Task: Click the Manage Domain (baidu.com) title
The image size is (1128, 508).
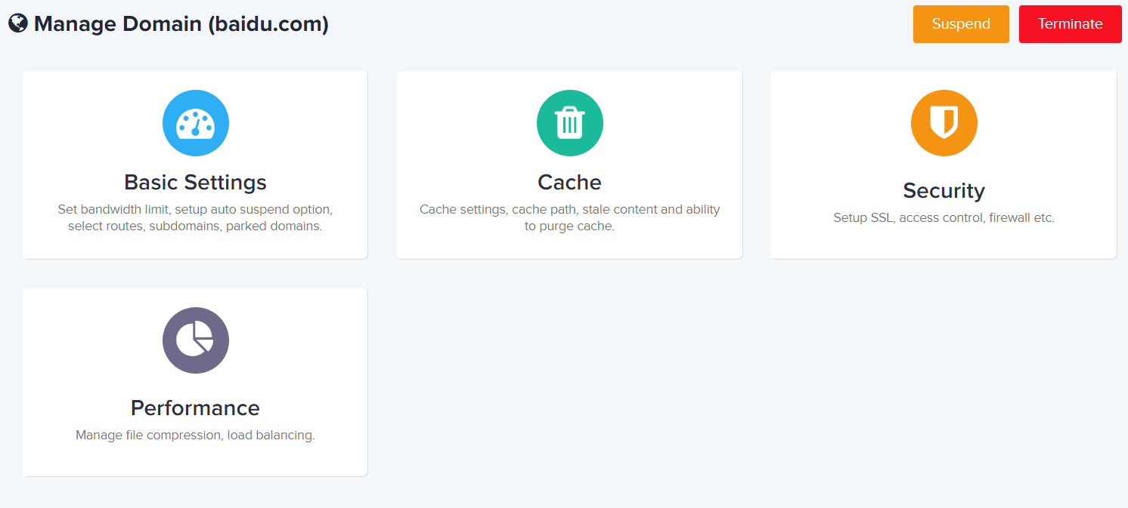Action: (x=181, y=24)
